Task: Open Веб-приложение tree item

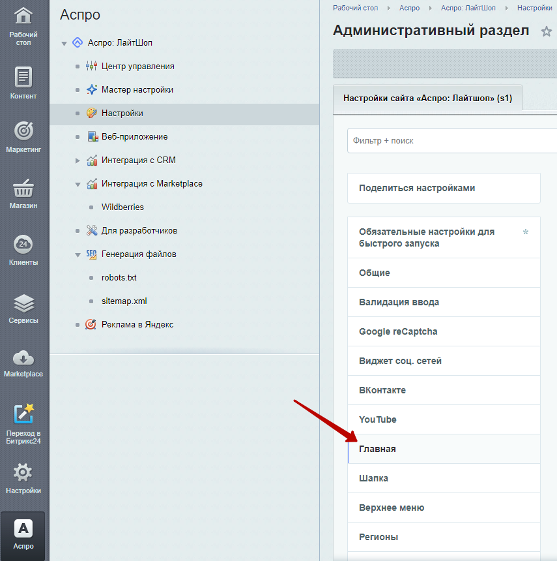Action: click(134, 137)
